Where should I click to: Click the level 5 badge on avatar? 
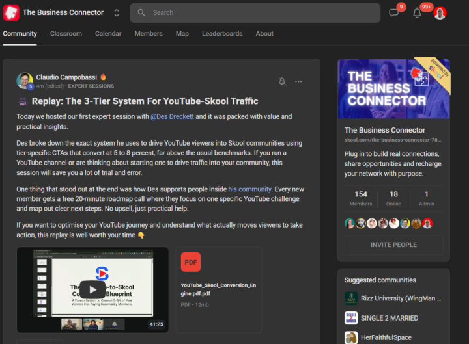[x=30, y=86]
